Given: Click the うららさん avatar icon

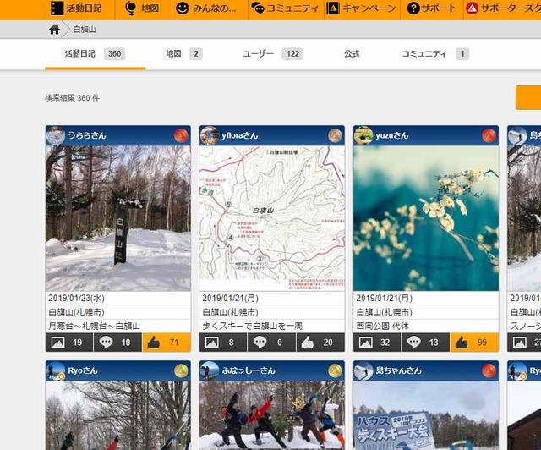Looking at the screenshot, I should pyautogui.click(x=56, y=135).
